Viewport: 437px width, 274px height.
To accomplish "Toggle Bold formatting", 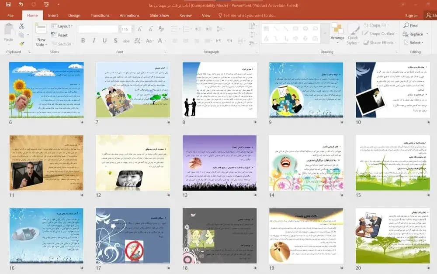I will 83,41.
